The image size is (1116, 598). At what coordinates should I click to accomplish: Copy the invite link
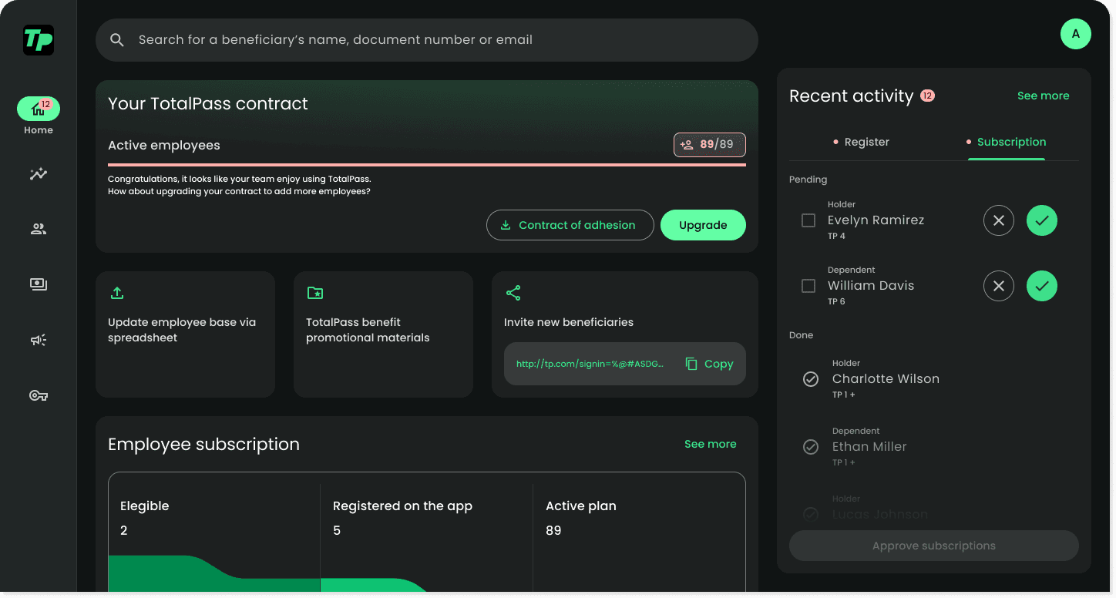pyautogui.click(x=710, y=364)
